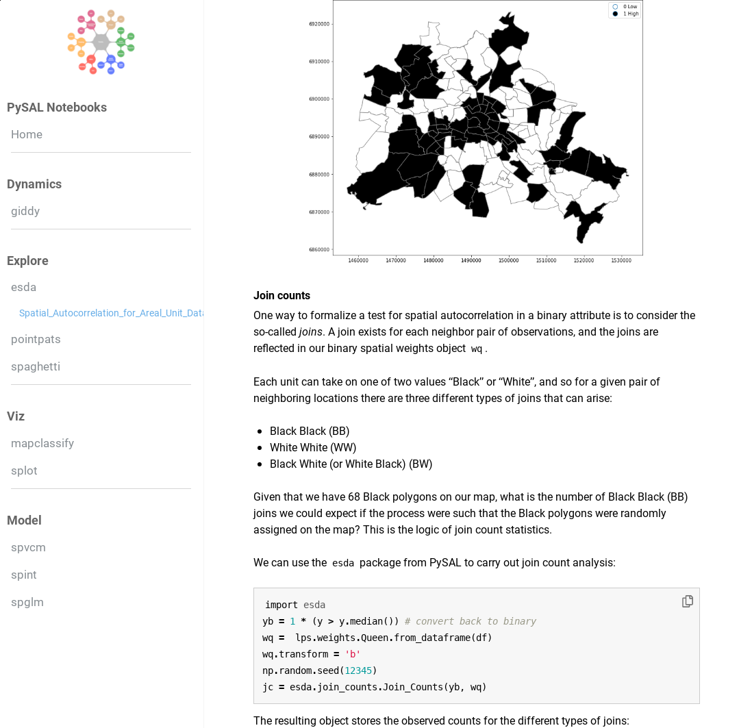Click the 'Join counts' heading
The height and width of the screenshot is (728, 739).
(281, 296)
